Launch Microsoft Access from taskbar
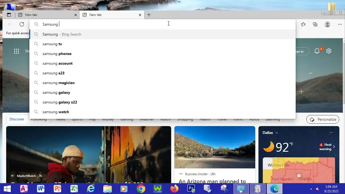The height and width of the screenshot is (194, 345). (x=24, y=189)
